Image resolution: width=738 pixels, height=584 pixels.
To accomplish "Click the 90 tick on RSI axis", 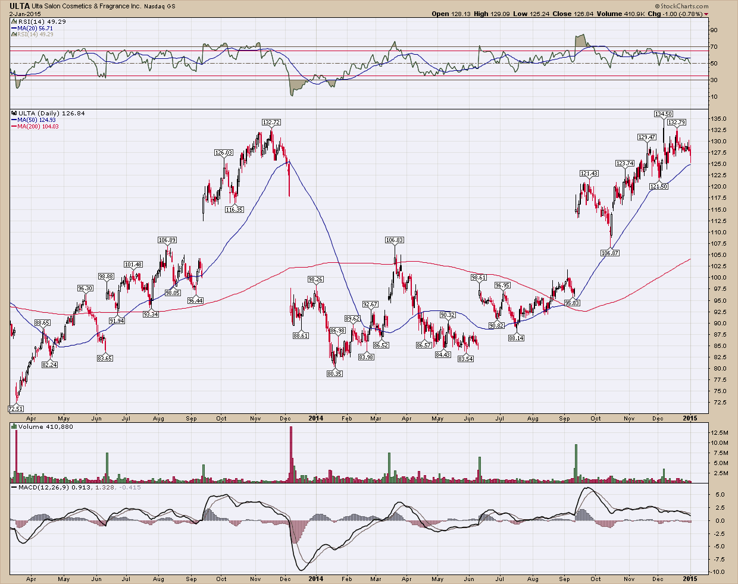I will (715, 30).
